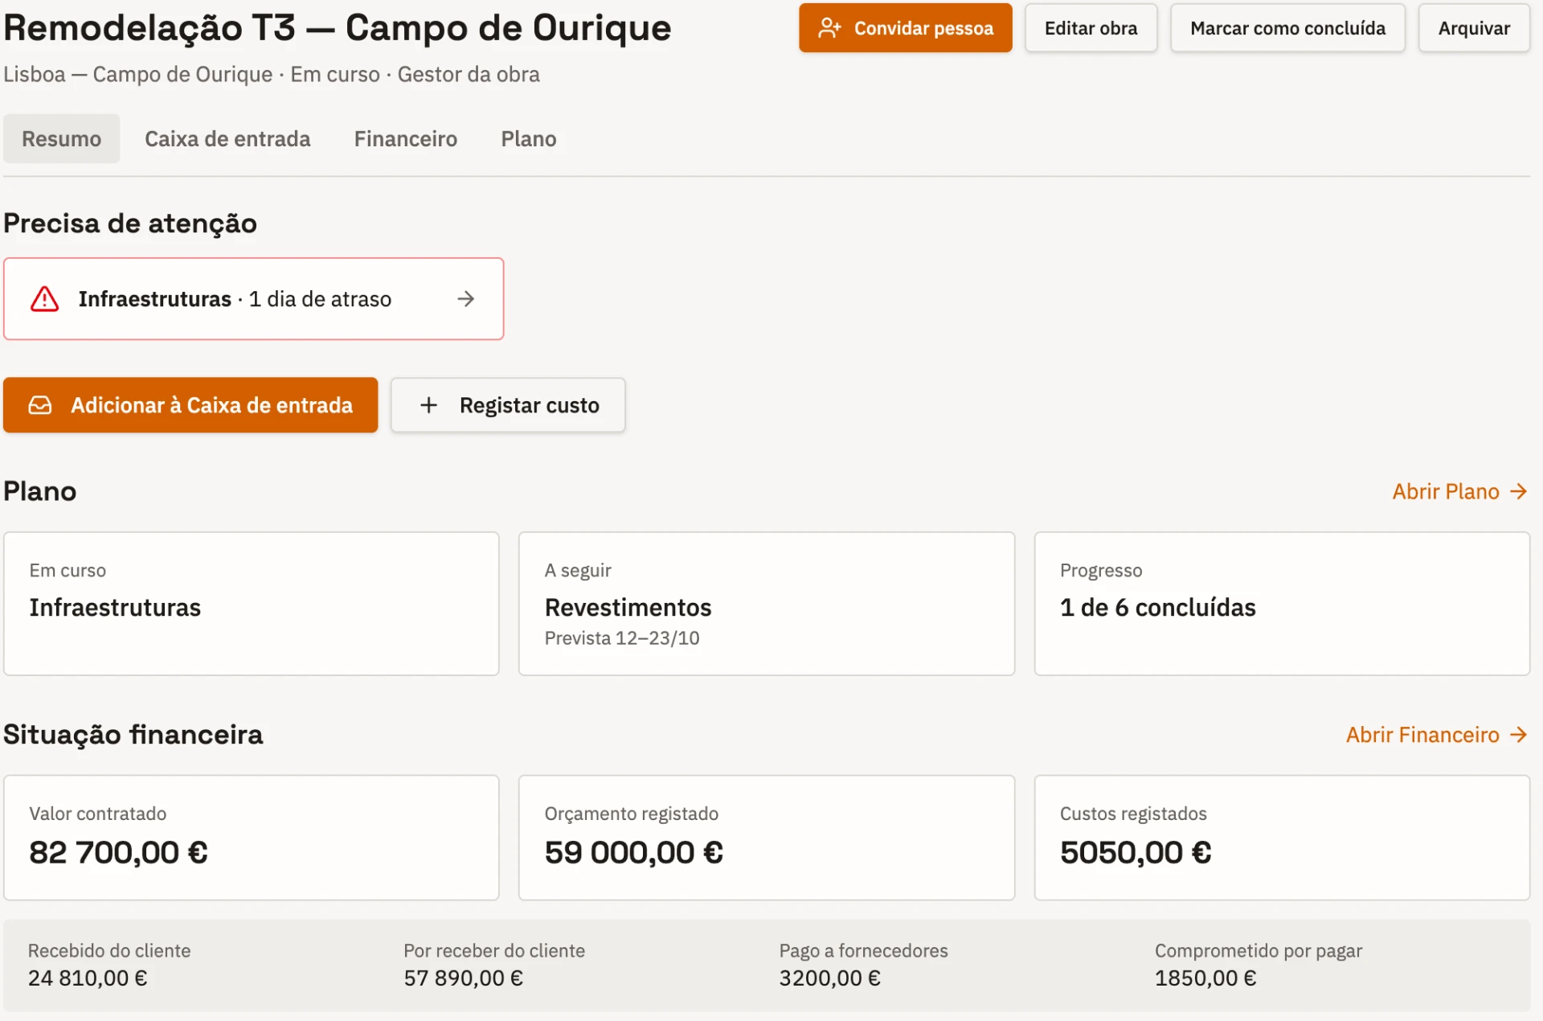This screenshot has height=1021, width=1543.
Task: Select the Valor contratado 82 700,00 € card
Action: pos(252,838)
